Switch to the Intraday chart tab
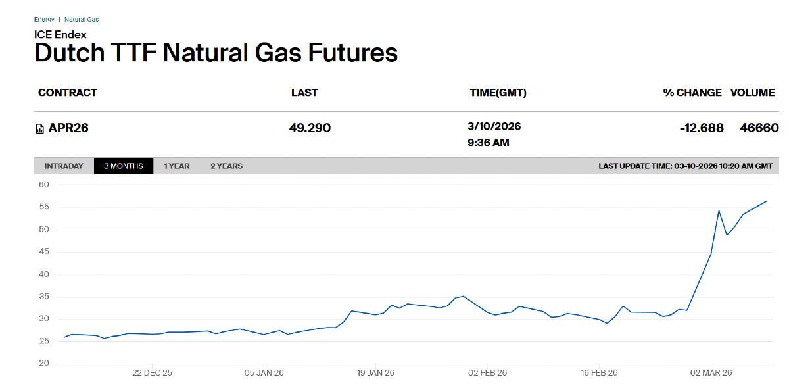This screenshot has height=390, width=789. pos(64,166)
